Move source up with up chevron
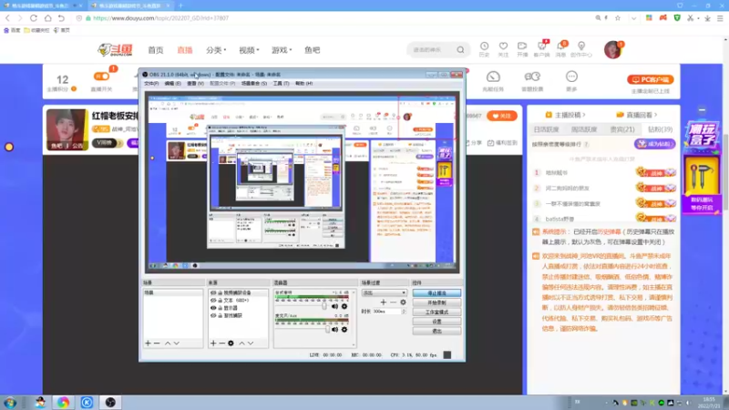Screen dimensions: 729x410 241,343
